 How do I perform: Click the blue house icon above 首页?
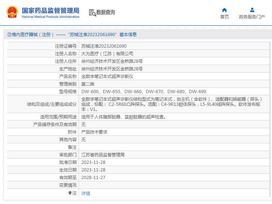[224, 10]
